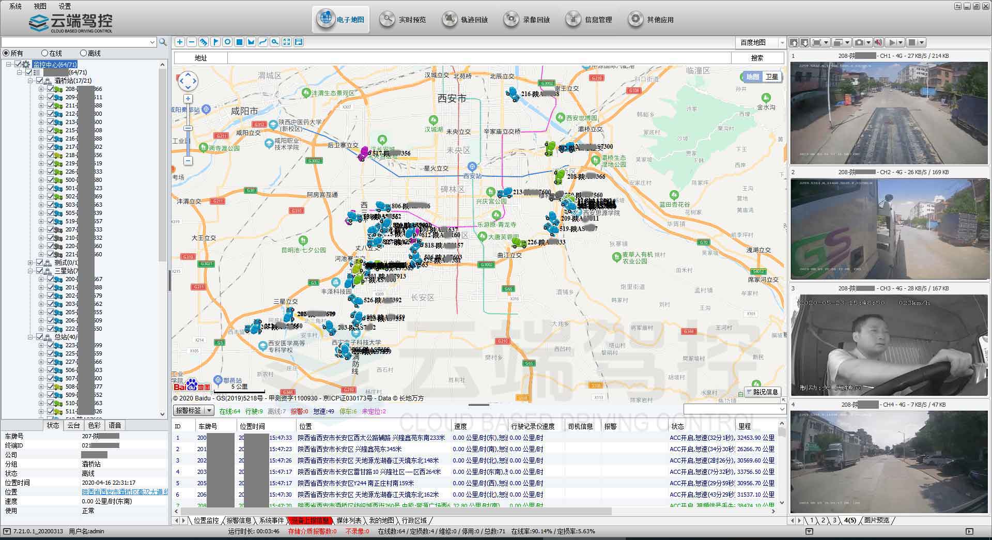Viewport: 992px width, 540px height.
Task: Collapse the 总站 tree group
Action: [x=30, y=337]
